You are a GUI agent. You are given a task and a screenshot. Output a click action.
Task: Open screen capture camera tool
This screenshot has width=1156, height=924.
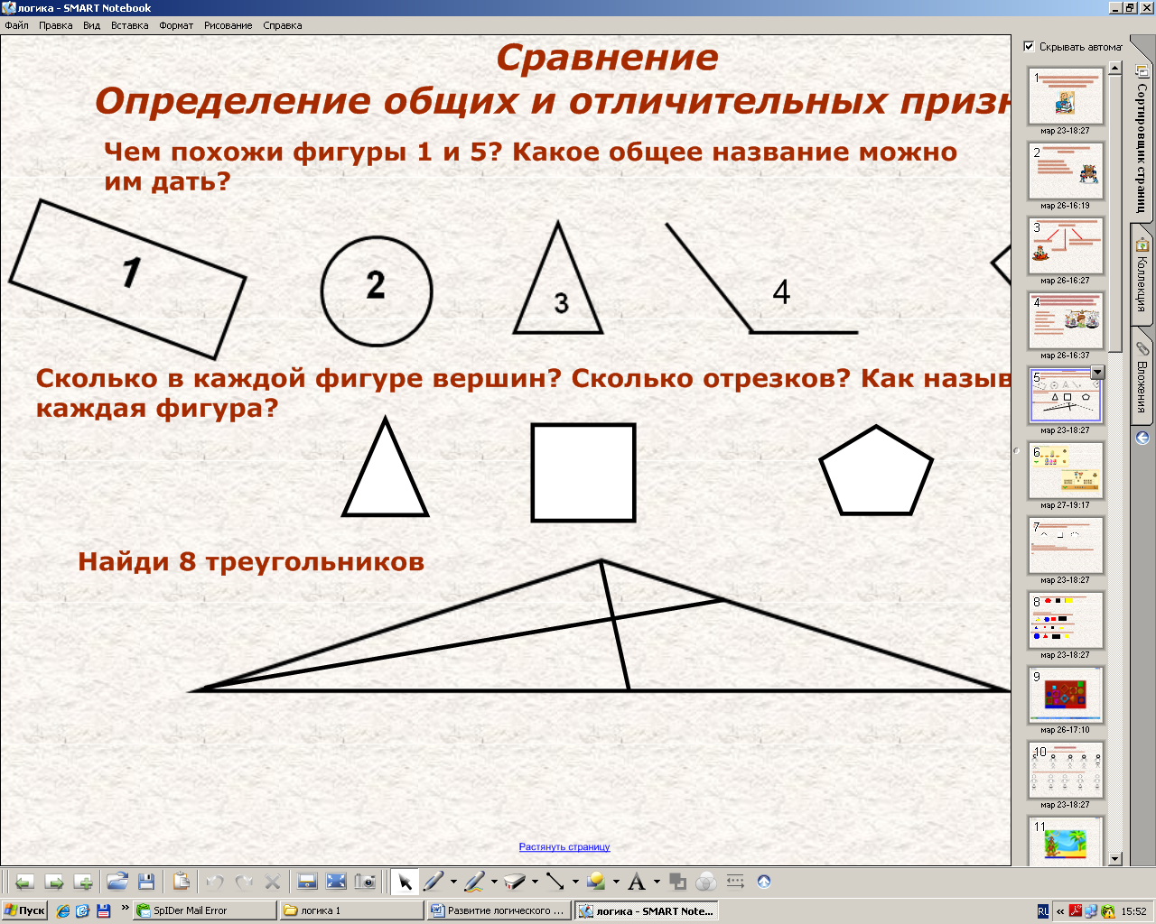(365, 882)
